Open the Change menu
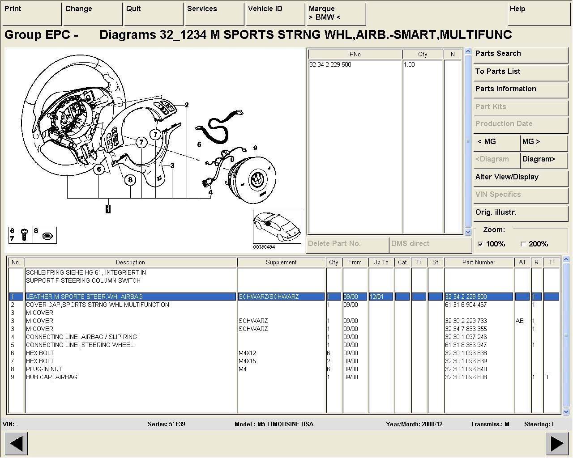 (93, 14)
